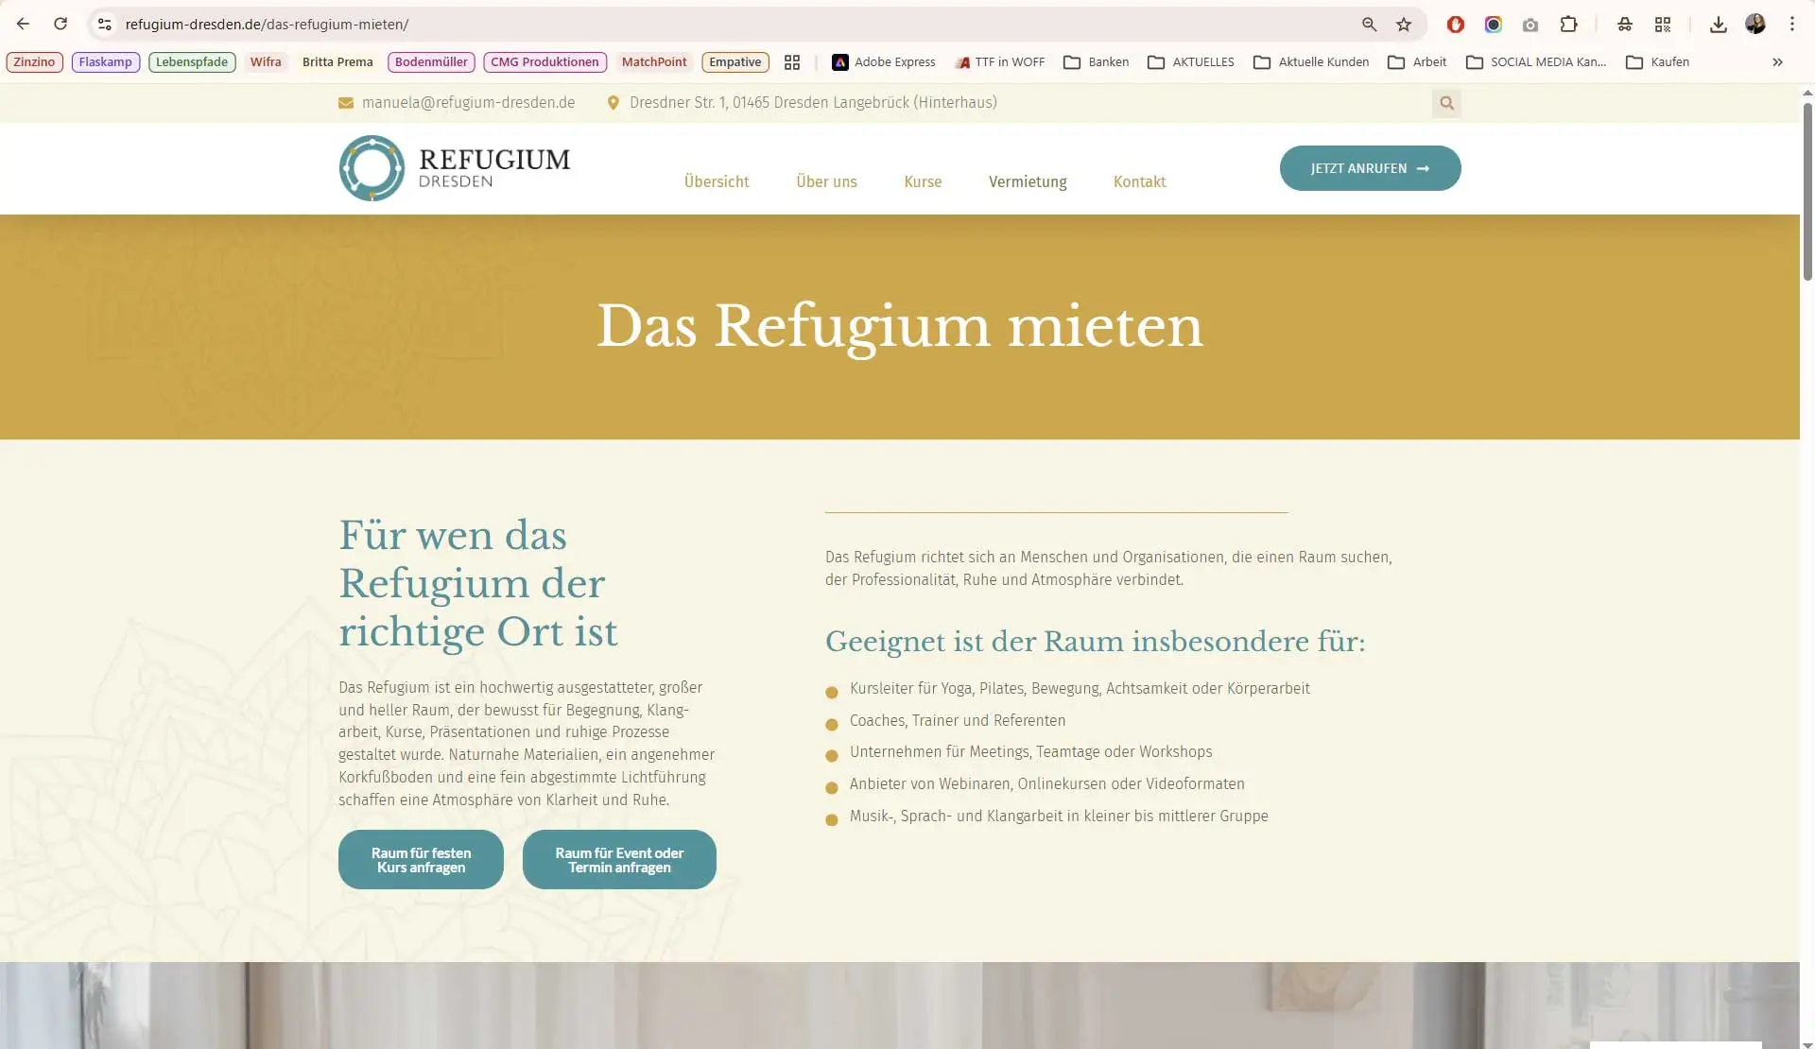Open the Lebenspfade bookmark
Image resolution: width=1815 pixels, height=1049 pixels.
[192, 62]
